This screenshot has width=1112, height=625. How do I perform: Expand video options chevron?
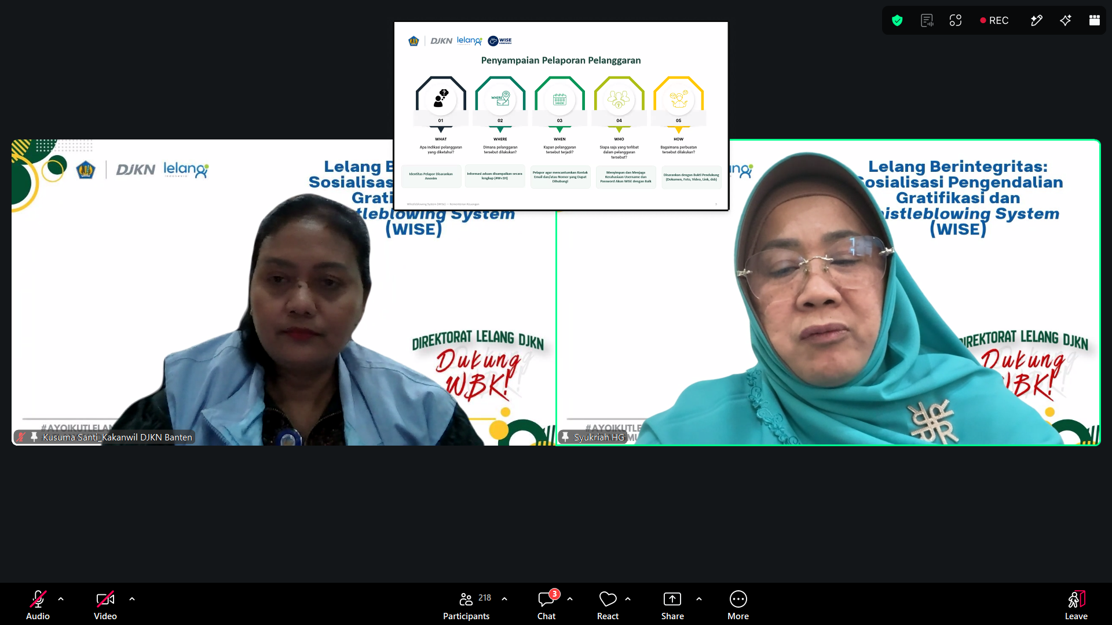click(x=132, y=599)
